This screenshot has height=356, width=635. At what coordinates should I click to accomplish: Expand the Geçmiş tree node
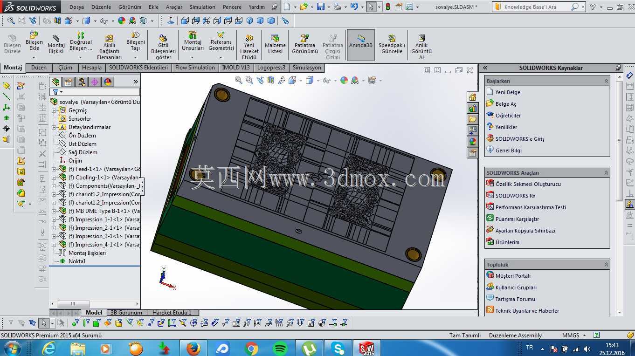click(x=54, y=110)
